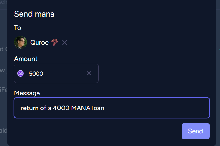220x146 pixels.
Task: Clear the amount with the X icon
Action: click(89, 73)
